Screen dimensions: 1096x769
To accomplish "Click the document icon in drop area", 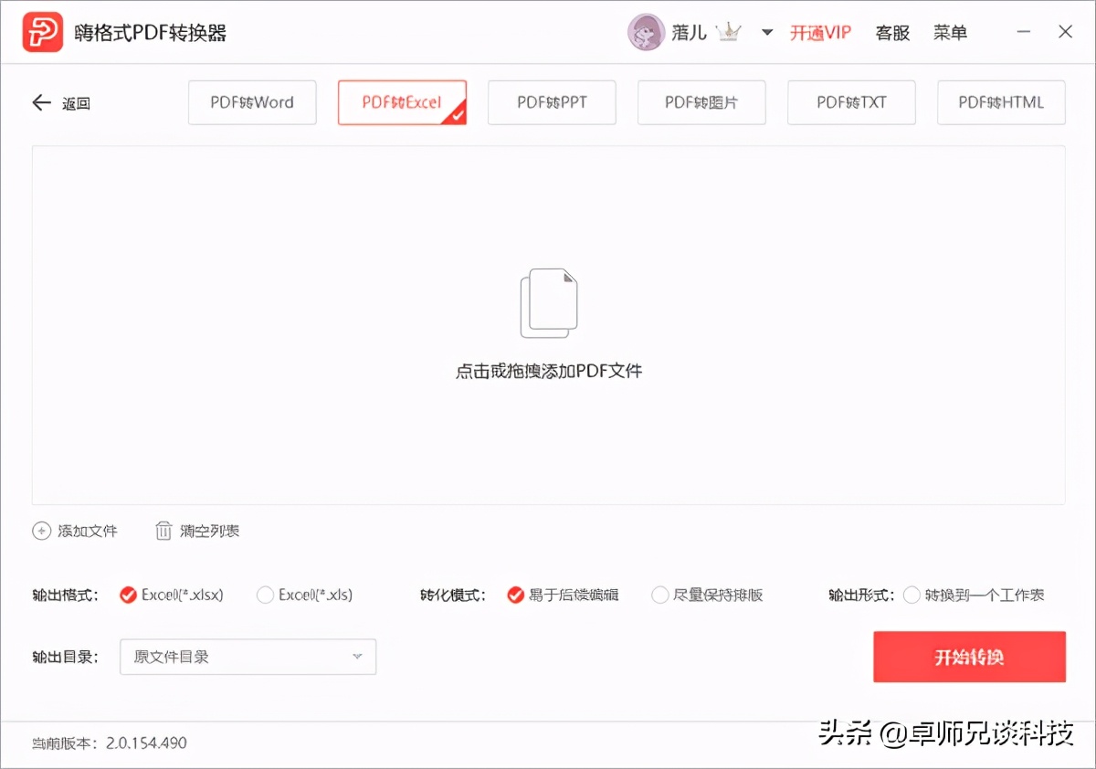I will [549, 303].
